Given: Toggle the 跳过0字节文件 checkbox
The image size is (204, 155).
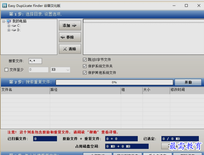Looking at the screenshot, I should pos(85,60).
